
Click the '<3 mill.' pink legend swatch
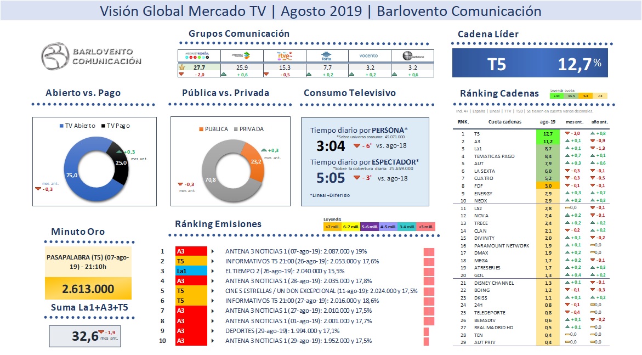[x=426, y=227]
